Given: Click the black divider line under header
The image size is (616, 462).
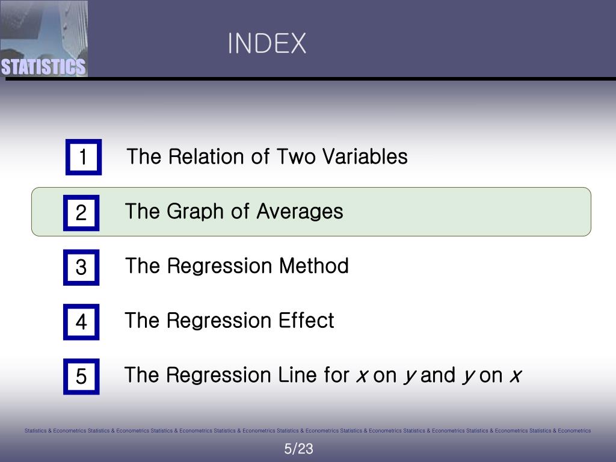Looking at the screenshot, I should point(361,79).
